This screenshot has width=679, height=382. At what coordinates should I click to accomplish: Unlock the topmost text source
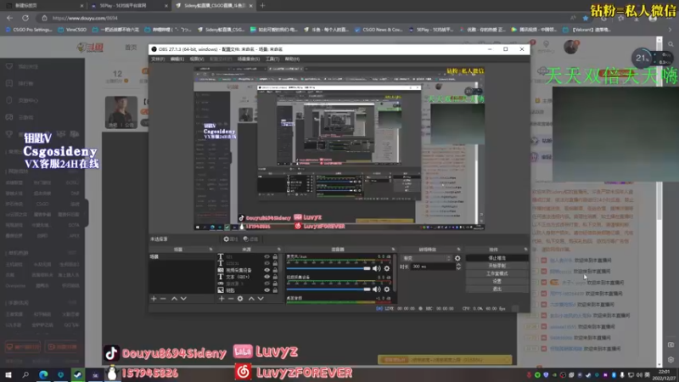pos(275,257)
